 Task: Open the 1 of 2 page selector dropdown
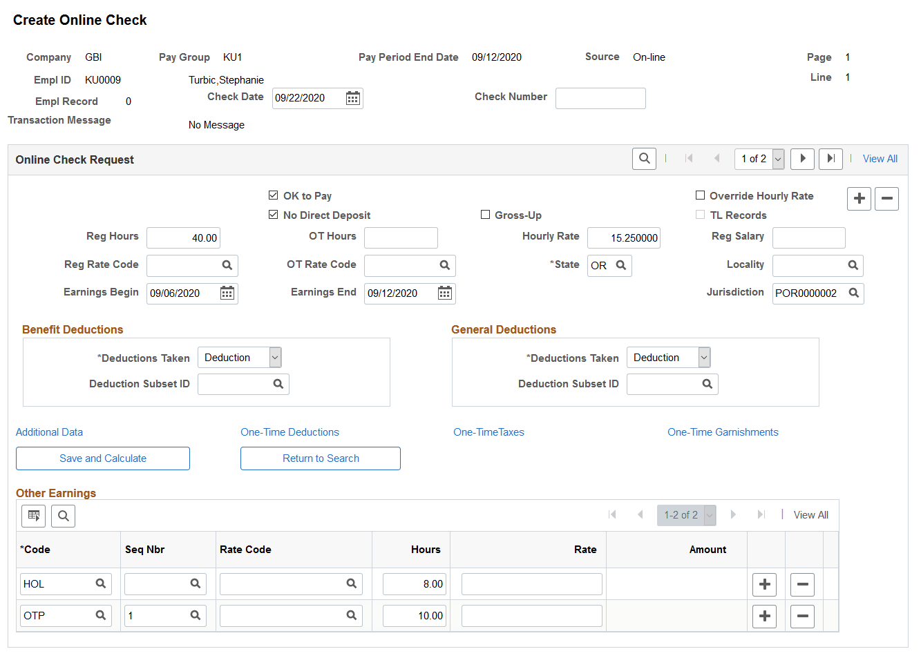(x=778, y=158)
